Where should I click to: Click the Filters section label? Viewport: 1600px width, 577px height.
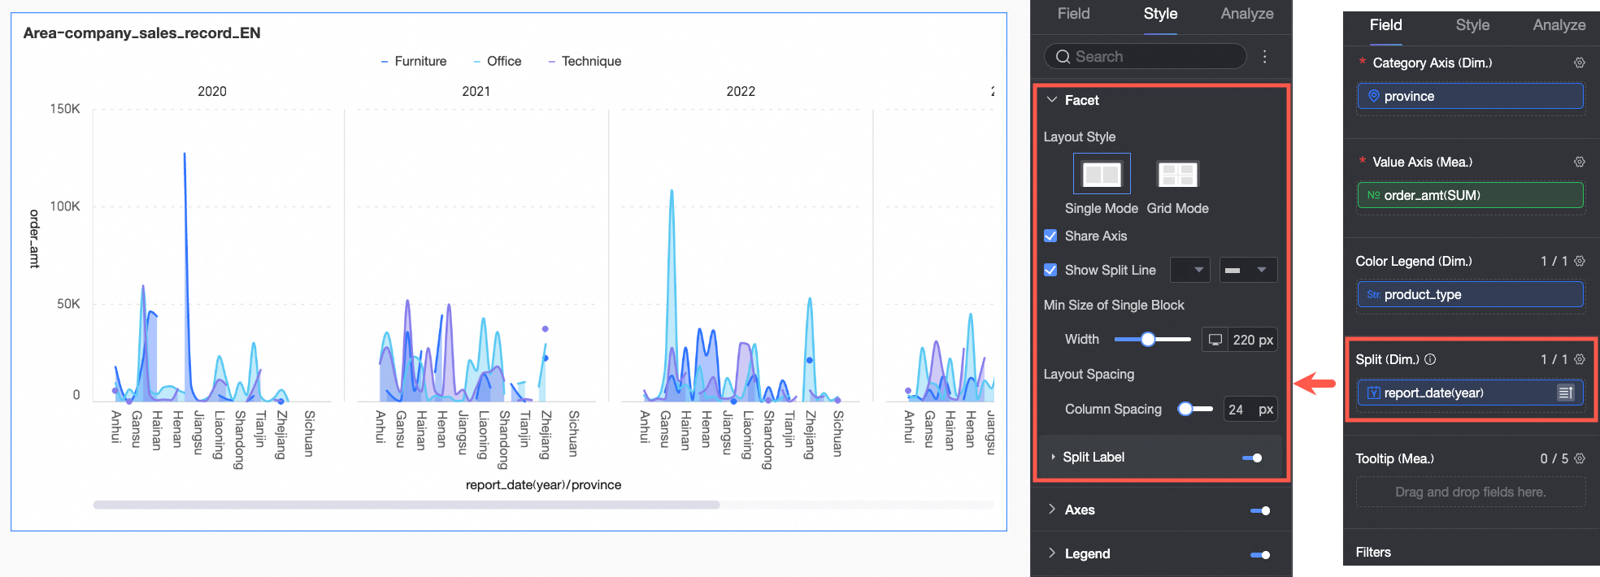click(1373, 553)
